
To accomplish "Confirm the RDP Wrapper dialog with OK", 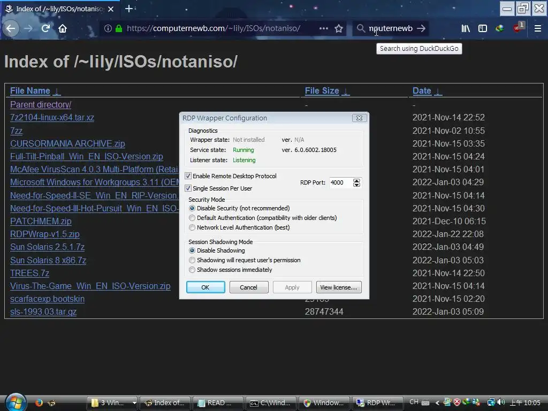I will [205, 287].
